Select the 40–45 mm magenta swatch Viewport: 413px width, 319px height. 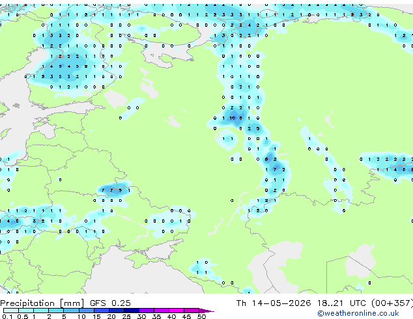(177, 311)
